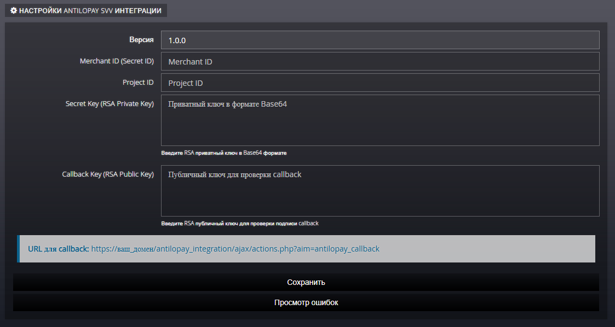Click the hint about RSA public key callback signature
The image size is (615, 327).
click(239, 223)
